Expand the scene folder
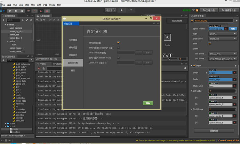 click(x=6, y=124)
